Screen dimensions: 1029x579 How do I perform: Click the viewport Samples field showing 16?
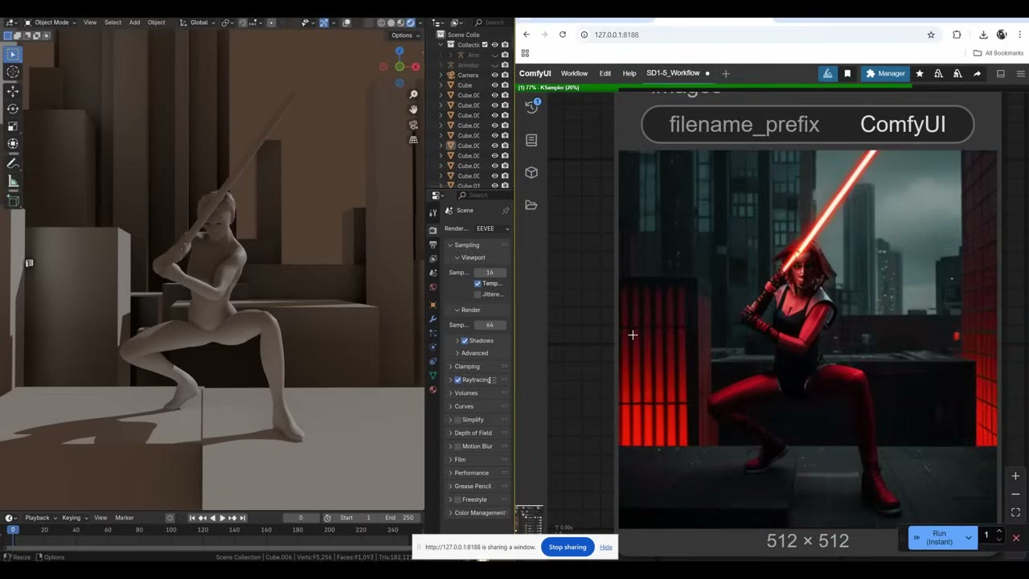490,273
